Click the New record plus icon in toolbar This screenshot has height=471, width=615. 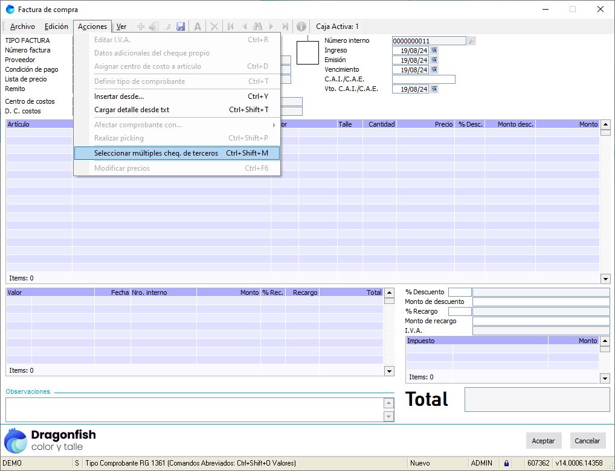140,27
